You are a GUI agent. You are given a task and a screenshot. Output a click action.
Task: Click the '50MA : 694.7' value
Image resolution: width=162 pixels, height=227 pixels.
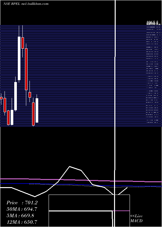click(x=22, y=209)
